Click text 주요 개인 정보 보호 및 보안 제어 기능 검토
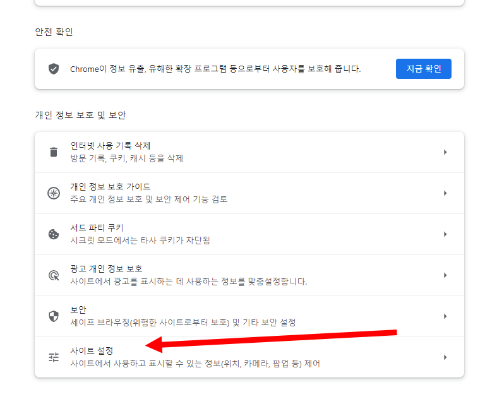Image resolution: width=497 pixels, height=404 pixels. tap(148, 199)
